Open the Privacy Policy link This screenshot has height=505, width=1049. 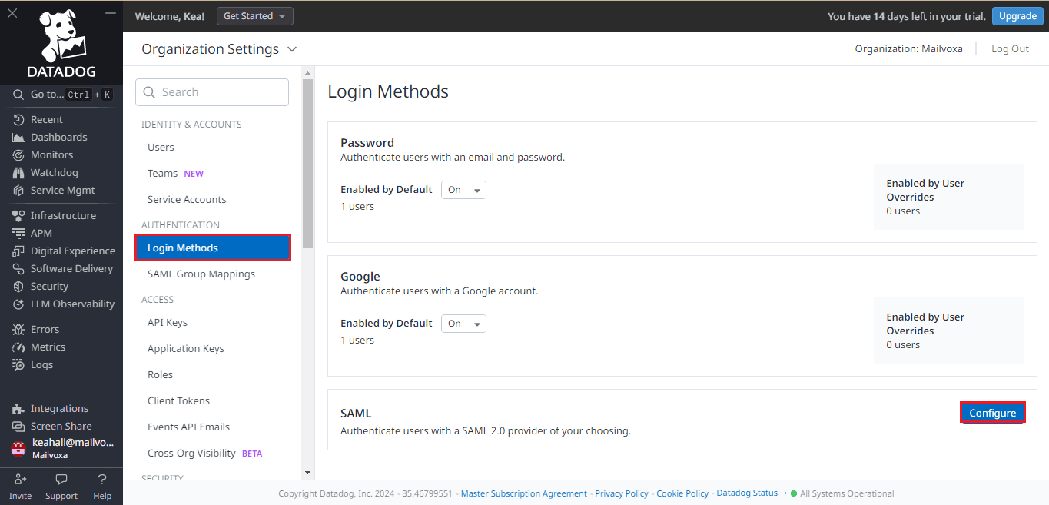(621, 493)
